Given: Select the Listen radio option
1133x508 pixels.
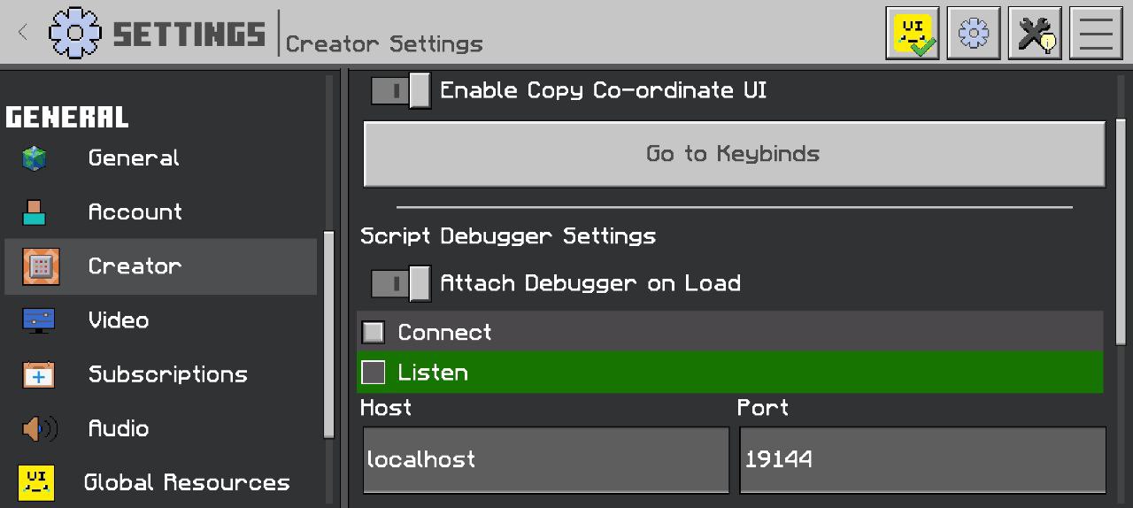Looking at the screenshot, I should tap(374, 373).
